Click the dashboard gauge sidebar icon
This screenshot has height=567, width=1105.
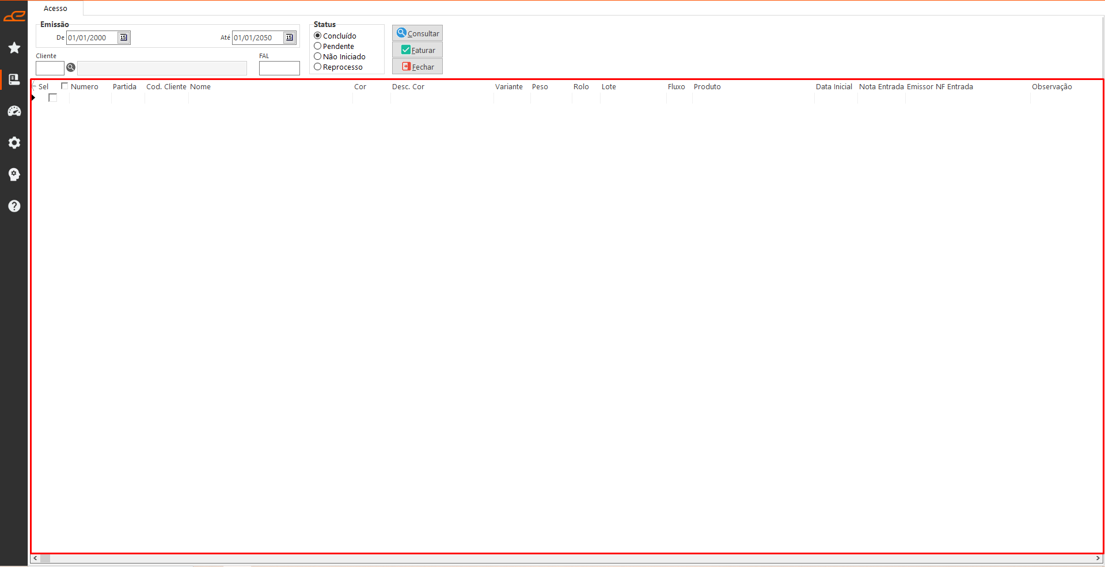[14, 111]
